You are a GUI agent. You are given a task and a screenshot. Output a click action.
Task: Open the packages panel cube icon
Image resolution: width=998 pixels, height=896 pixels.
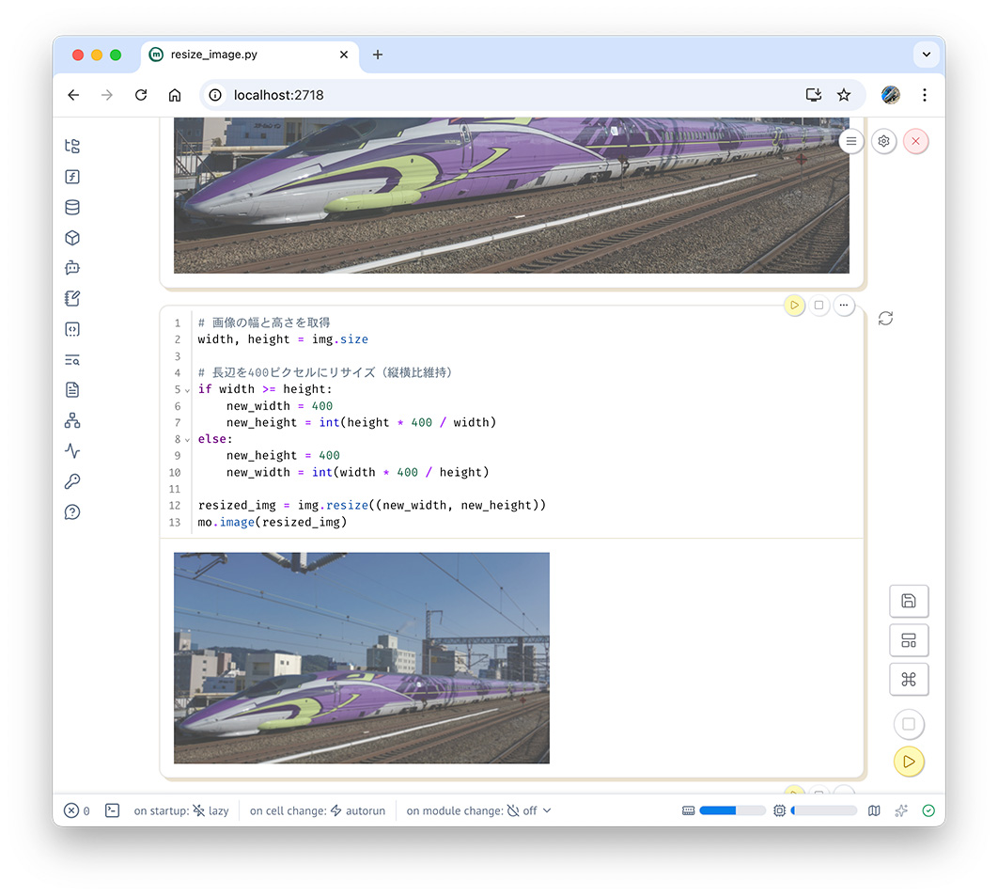click(72, 238)
